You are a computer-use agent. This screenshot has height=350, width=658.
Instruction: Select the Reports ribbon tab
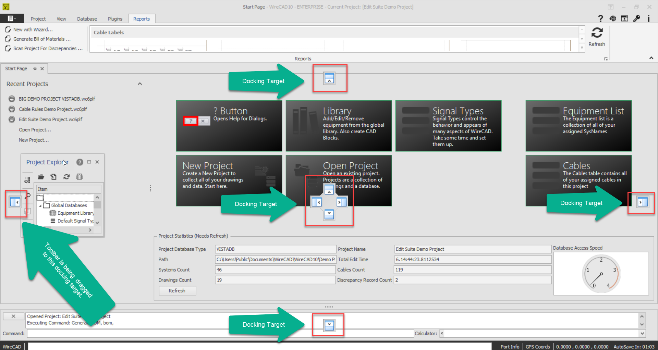[141, 19]
